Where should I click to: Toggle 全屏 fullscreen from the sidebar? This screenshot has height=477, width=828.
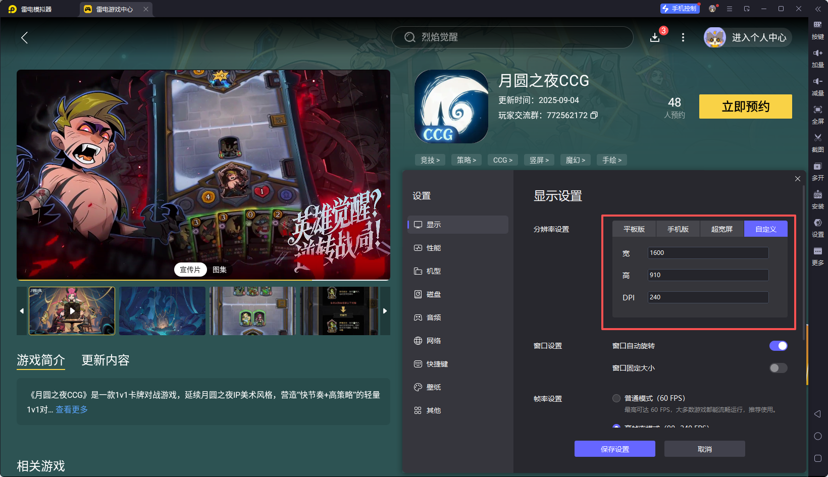818,115
